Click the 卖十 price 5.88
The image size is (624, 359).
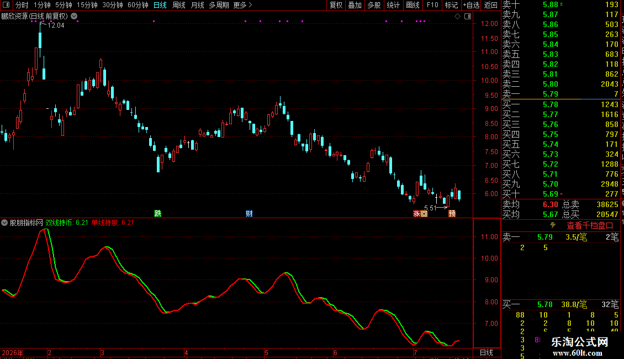coord(551,4)
